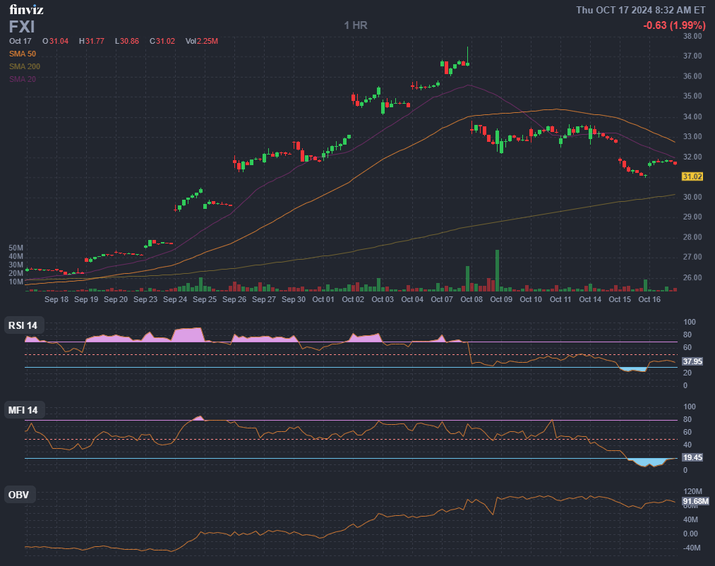715x566 pixels.
Task: Click the MFI value tag 19.45
Action: coord(692,457)
